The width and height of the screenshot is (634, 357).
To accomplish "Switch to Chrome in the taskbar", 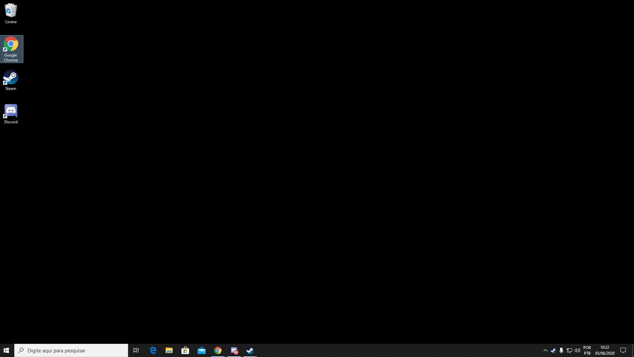I will pos(218,350).
